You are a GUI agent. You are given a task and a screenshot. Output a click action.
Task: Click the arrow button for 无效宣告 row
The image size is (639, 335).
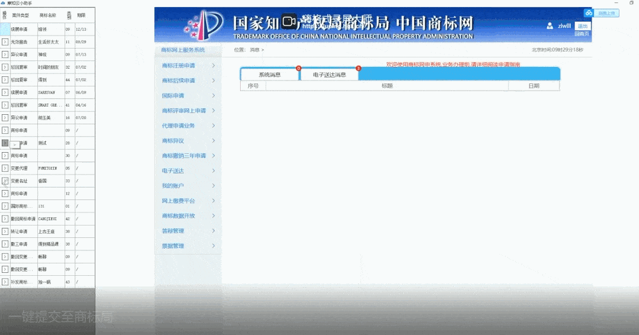[x=5, y=42]
